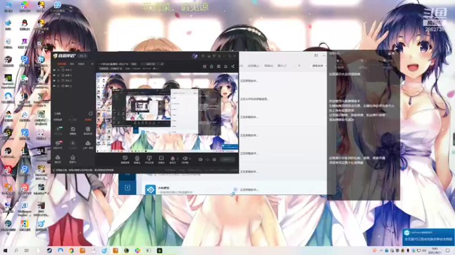Click the security shield notification popup
This screenshot has width=455, height=255.
[x=428, y=237]
